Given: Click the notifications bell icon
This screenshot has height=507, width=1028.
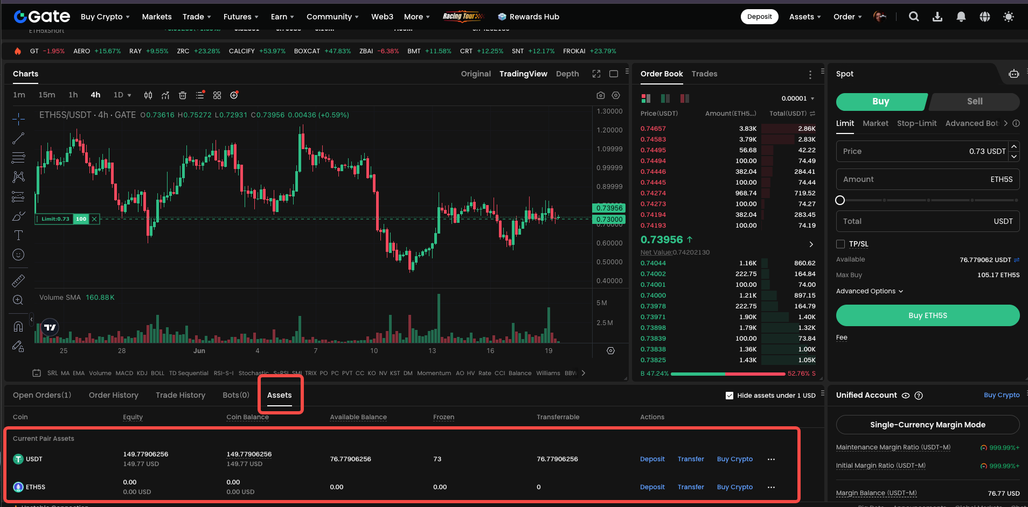Looking at the screenshot, I should click(x=961, y=17).
